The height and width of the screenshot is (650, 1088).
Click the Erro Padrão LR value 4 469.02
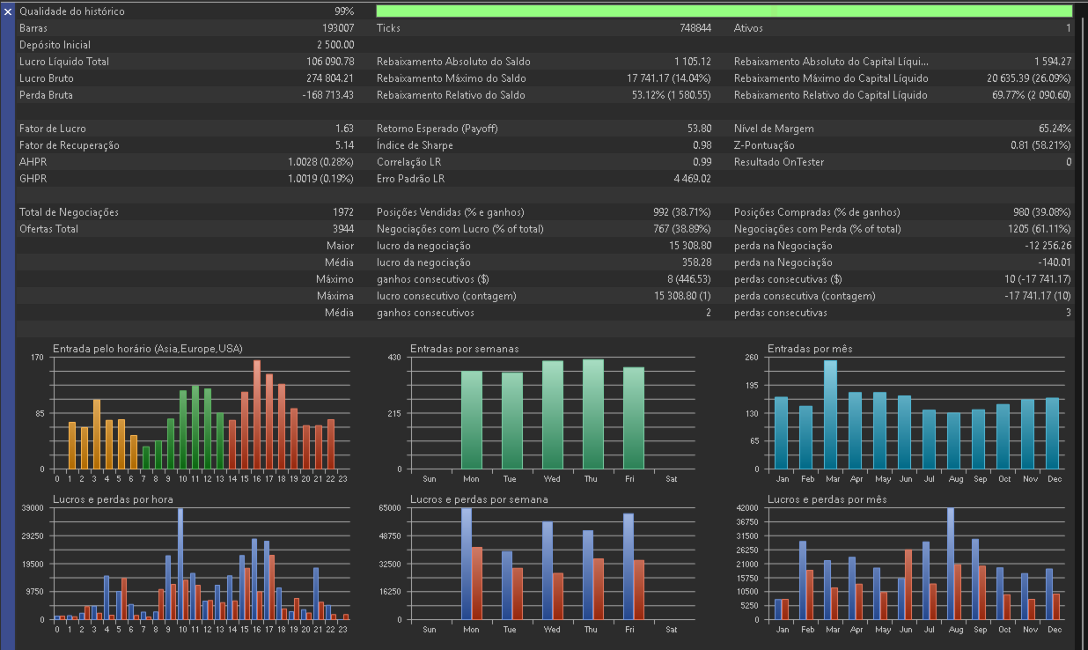[692, 179]
